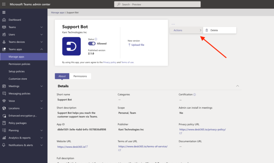Image resolution: width=274 pixels, height=163 pixels.
Task: Click the Delete trash icon
Action: [207, 30]
